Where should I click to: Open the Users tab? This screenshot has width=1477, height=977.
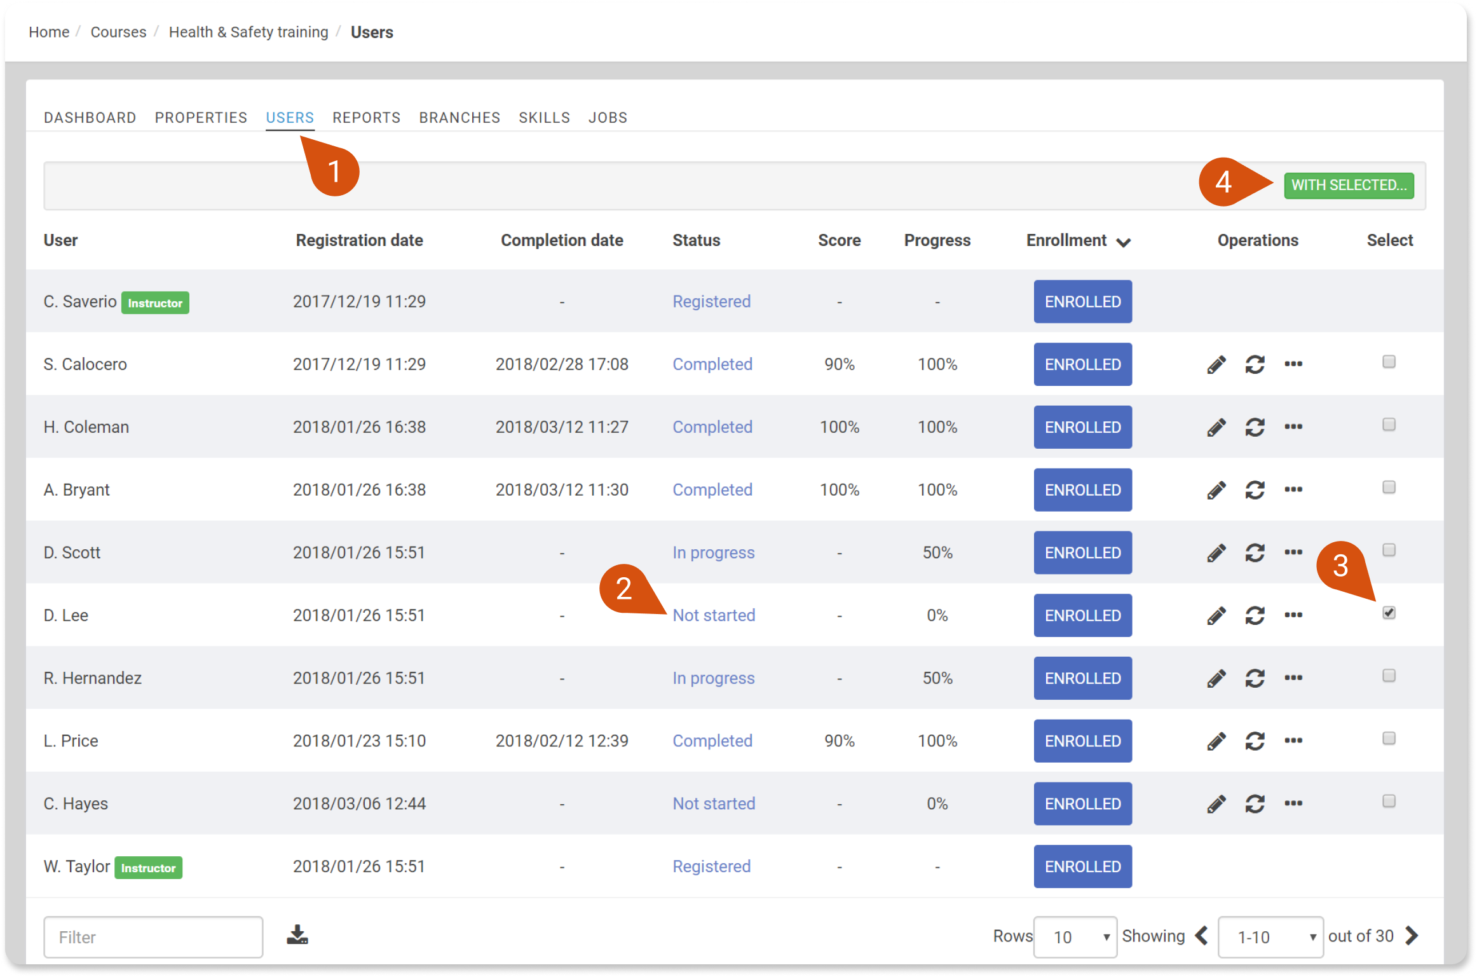coord(290,118)
